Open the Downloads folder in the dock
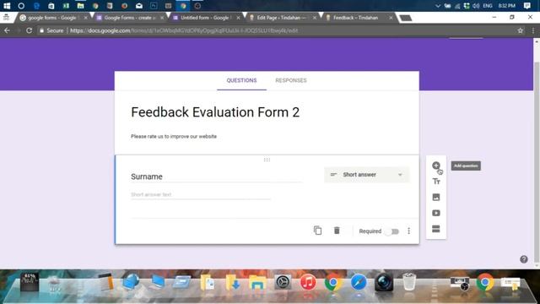The width and height of the screenshot is (540, 304). [233, 283]
